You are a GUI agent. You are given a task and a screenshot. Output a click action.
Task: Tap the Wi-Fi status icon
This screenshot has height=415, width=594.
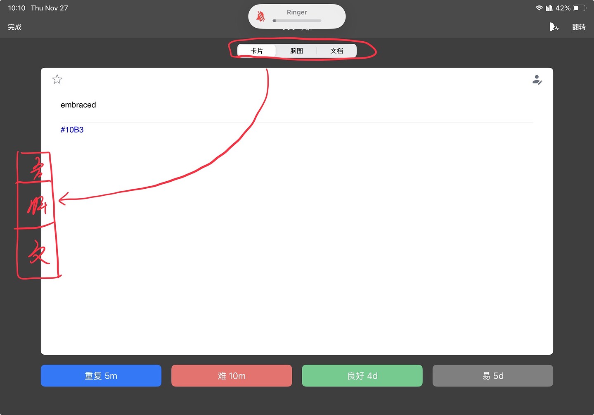[539, 8]
